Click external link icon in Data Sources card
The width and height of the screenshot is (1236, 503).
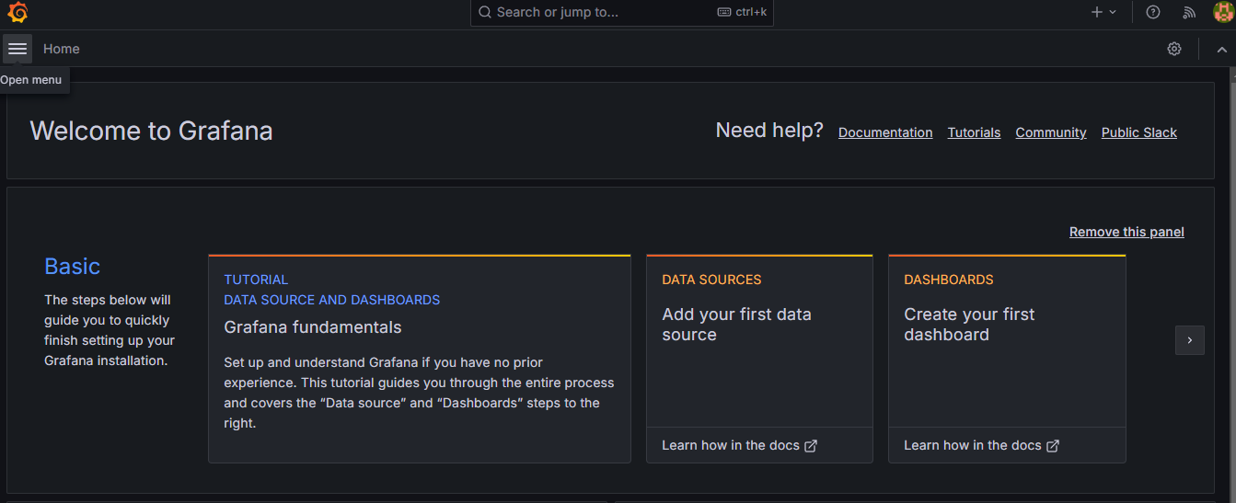coord(811,446)
